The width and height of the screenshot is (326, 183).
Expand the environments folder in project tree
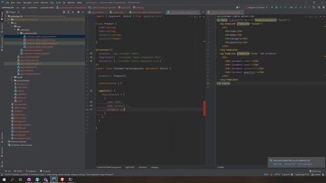[12, 80]
